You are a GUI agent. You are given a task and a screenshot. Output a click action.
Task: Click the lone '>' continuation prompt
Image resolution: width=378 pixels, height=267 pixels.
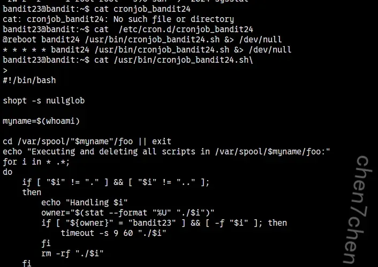pos(5,70)
